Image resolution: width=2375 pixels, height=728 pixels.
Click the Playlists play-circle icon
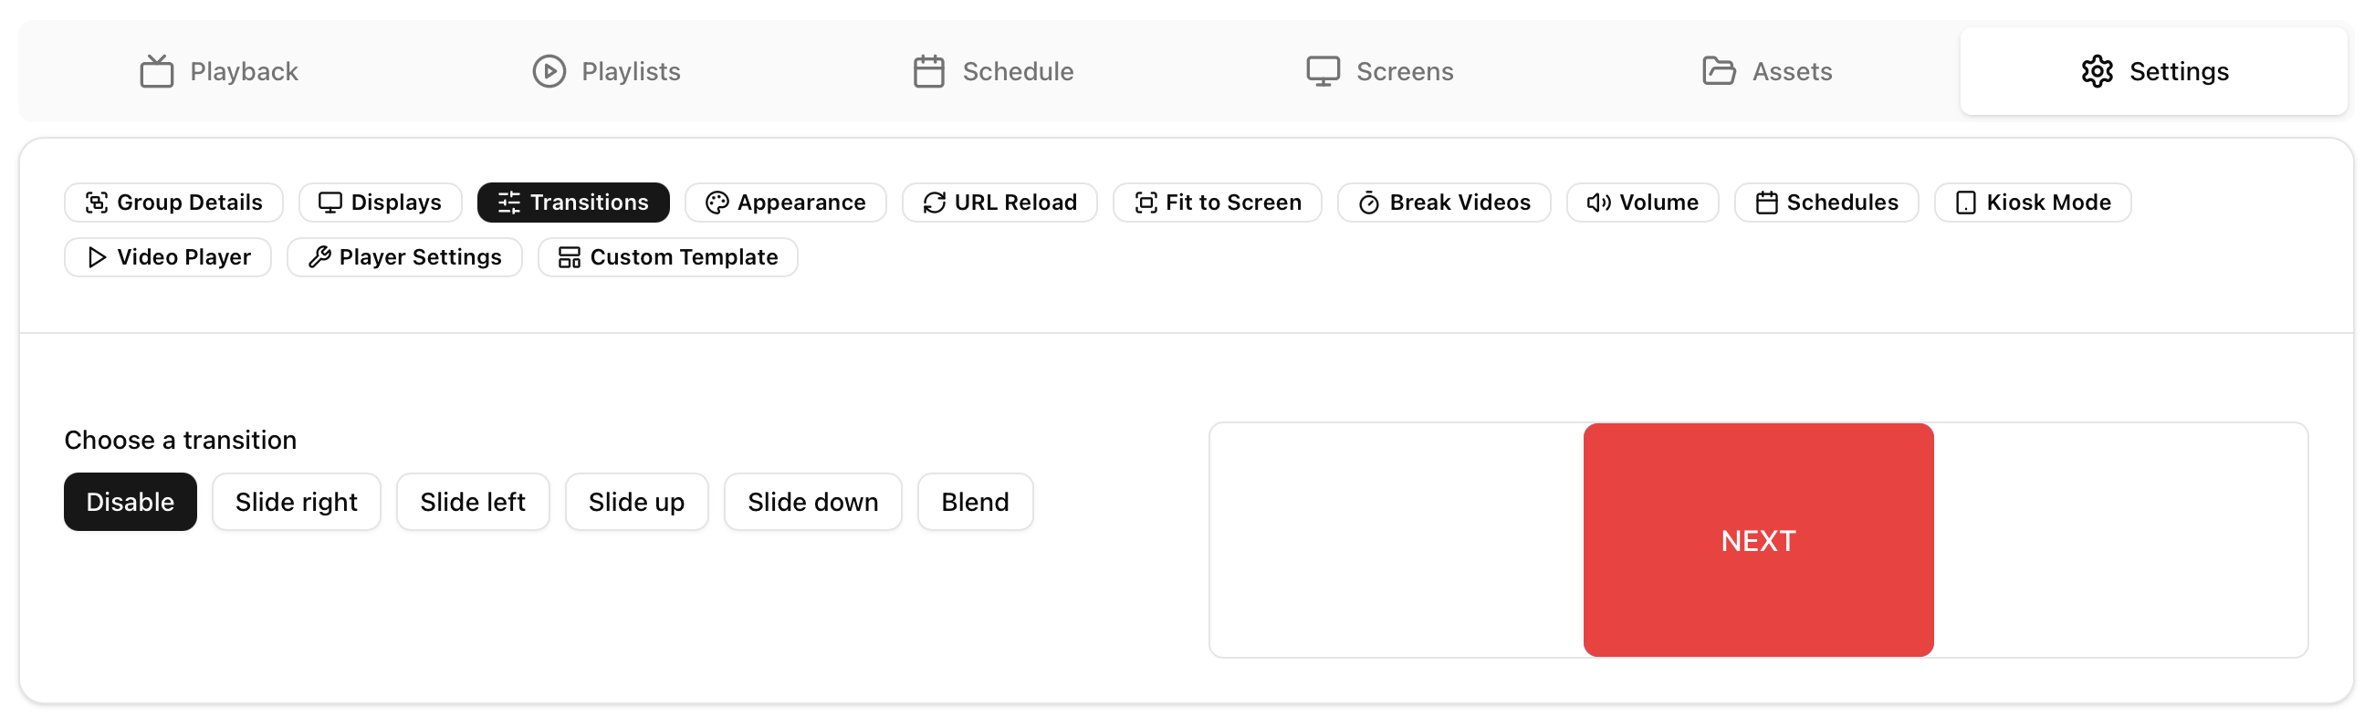point(549,71)
